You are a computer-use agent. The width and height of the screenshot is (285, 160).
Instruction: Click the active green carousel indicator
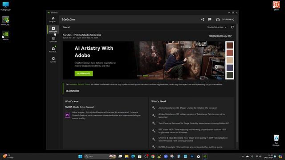(145, 76)
